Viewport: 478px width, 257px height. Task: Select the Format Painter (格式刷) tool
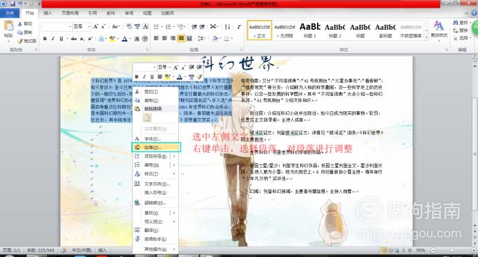[27, 41]
